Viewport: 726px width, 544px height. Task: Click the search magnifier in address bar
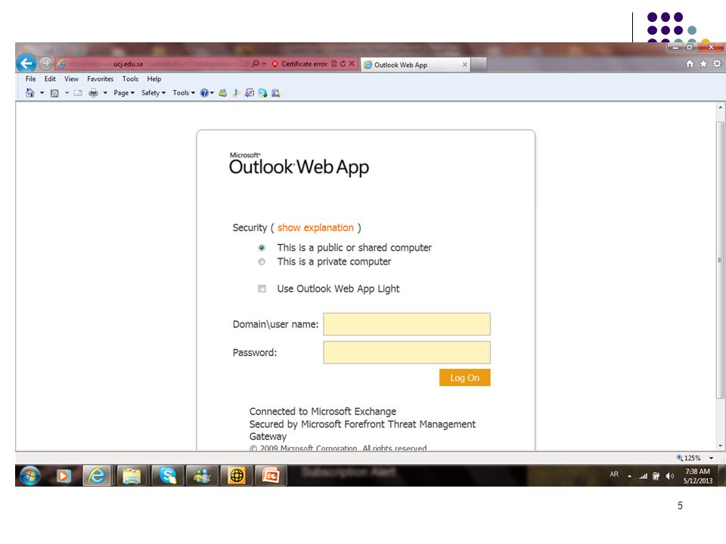(x=255, y=63)
